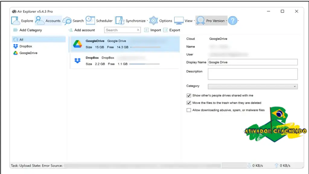This screenshot has height=174, width=309.
Task: Toggle move files to trash when deleted
Action: [x=189, y=103]
